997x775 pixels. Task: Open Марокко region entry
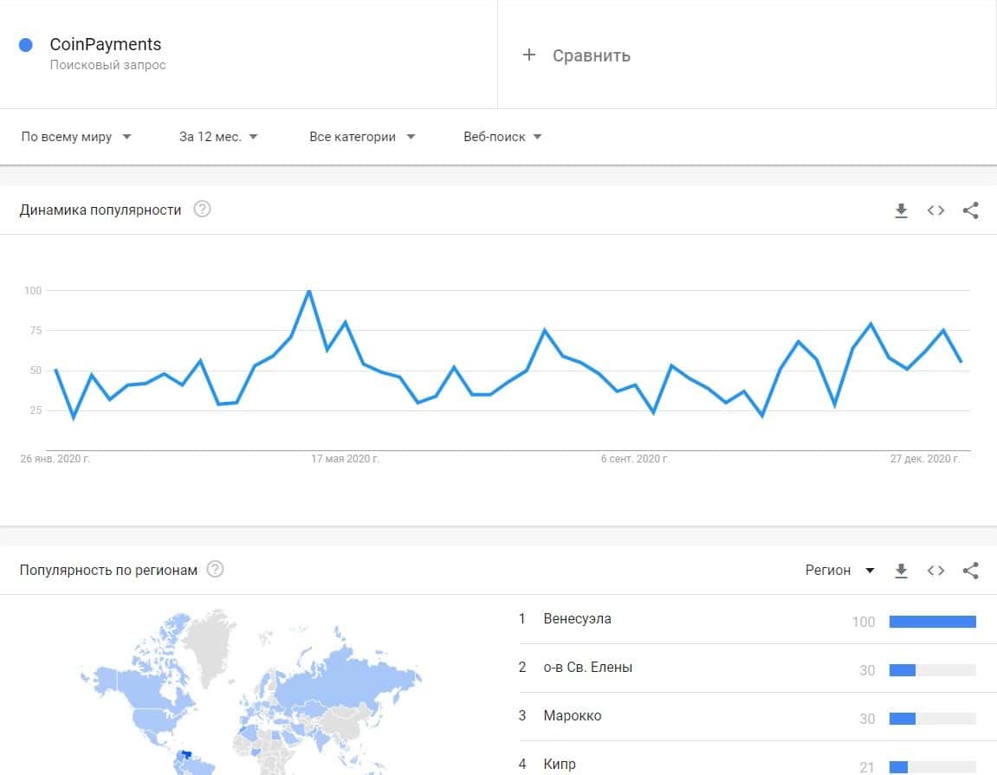pyautogui.click(x=572, y=716)
